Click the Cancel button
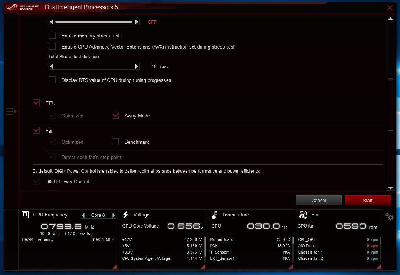This screenshot has width=400, height=275. (319, 201)
